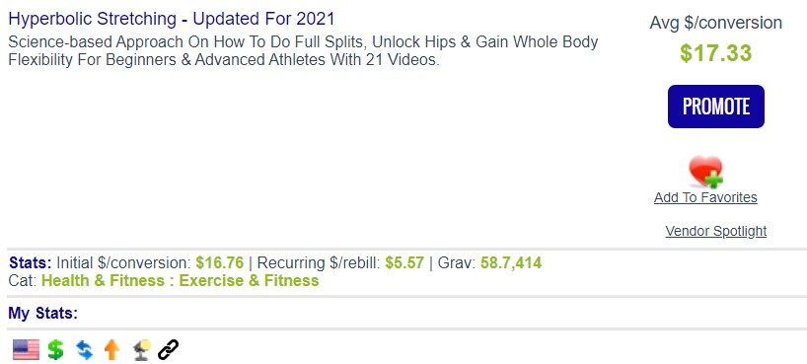Click the $16.76 initial conversion value

[220, 263]
